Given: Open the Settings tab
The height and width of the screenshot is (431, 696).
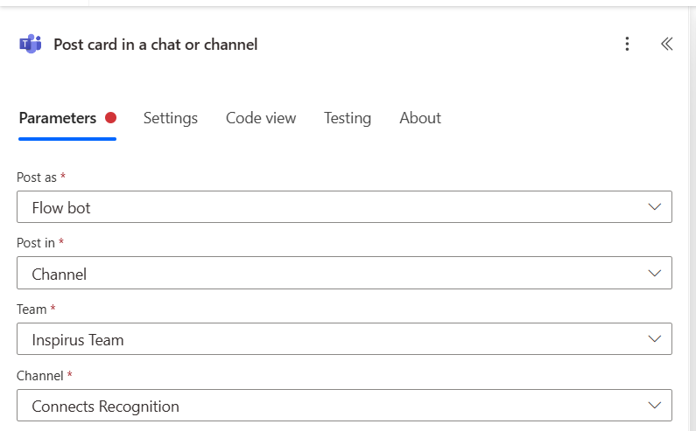Looking at the screenshot, I should [171, 118].
